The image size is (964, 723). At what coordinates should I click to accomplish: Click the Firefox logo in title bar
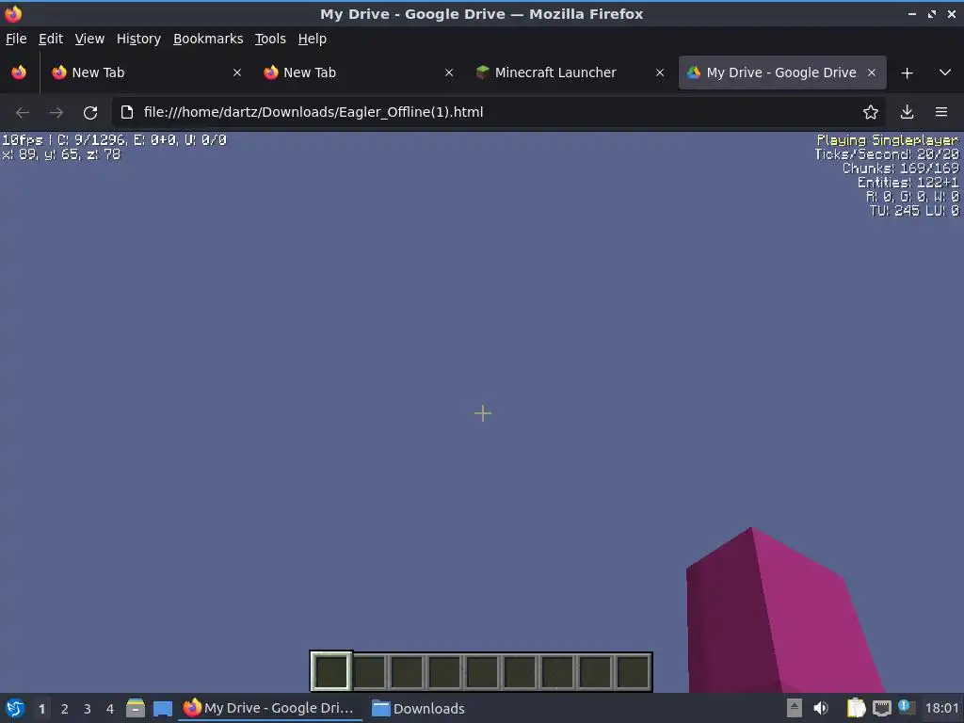coord(13,13)
